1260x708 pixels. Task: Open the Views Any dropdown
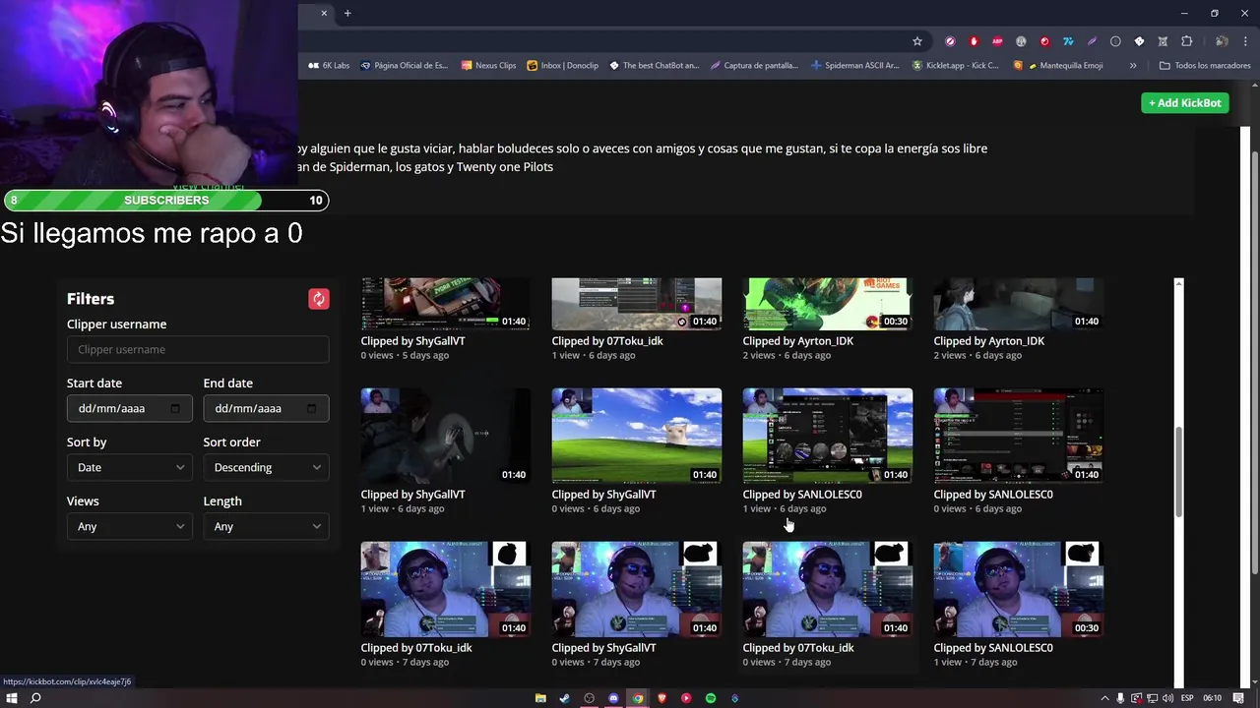130,526
